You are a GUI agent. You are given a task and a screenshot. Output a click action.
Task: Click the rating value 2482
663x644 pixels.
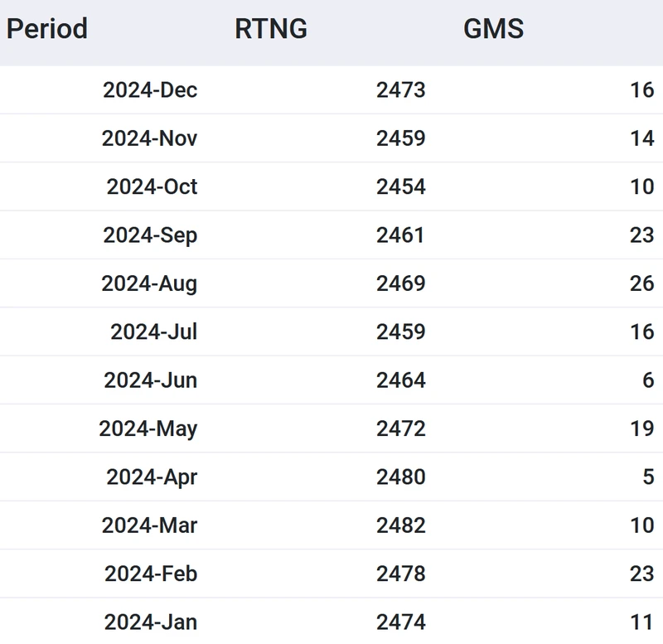pyautogui.click(x=400, y=525)
